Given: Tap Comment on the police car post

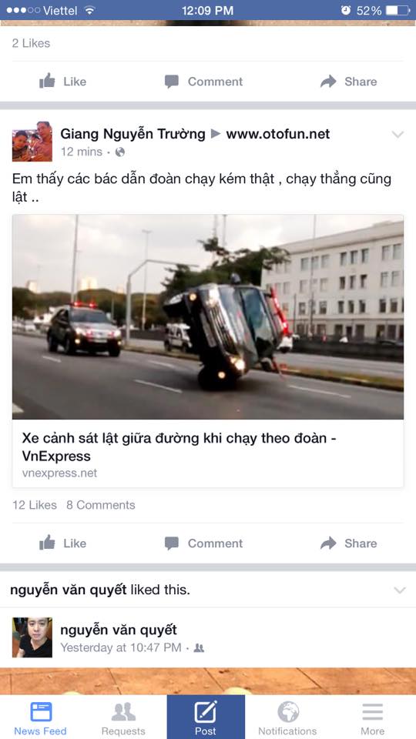Looking at the screenshot, I should [203, 543].
